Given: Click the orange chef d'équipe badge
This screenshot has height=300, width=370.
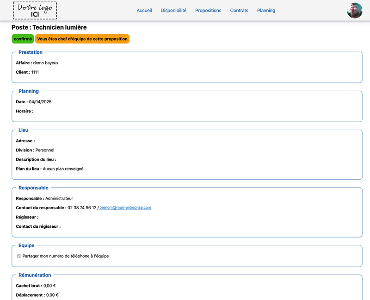Looking at the screenshot, I should pyautogui.click(x=82, y=39).
